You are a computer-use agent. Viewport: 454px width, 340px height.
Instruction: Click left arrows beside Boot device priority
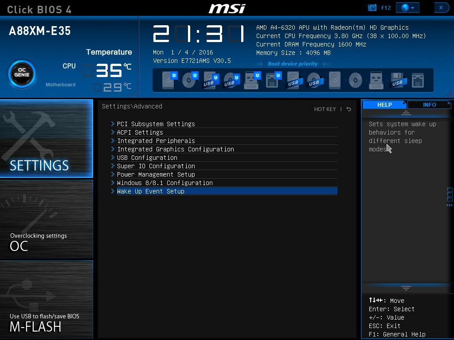pyautogui.click(x=259, y=64)
